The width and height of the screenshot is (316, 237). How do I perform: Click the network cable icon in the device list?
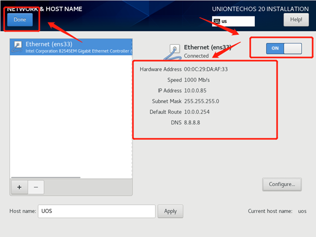pyautogui.click(x=17, y=47)
